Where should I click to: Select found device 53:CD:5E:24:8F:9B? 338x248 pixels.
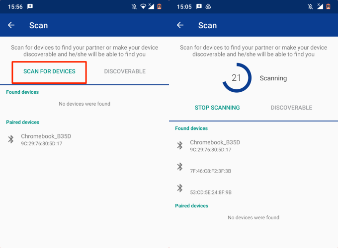coord(253,188)
